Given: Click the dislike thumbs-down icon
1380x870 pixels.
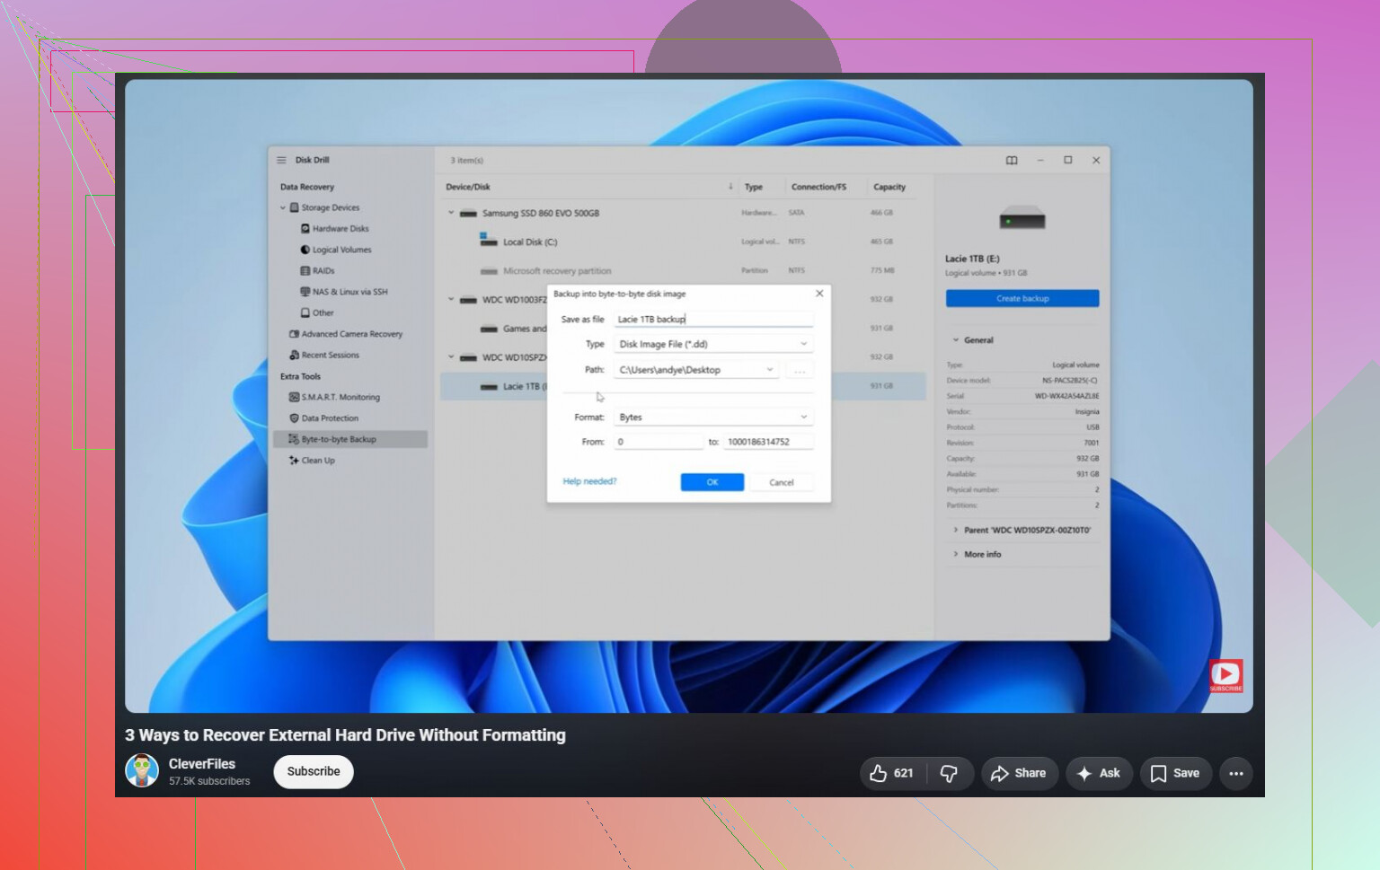Looking at the screenshot, I should (949, 773).
